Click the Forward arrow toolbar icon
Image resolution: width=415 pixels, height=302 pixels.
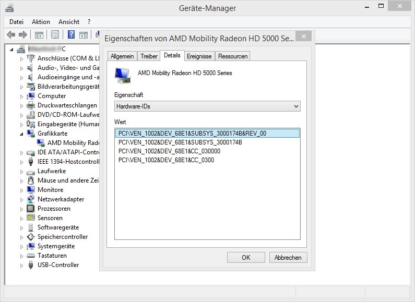[23, 34]
